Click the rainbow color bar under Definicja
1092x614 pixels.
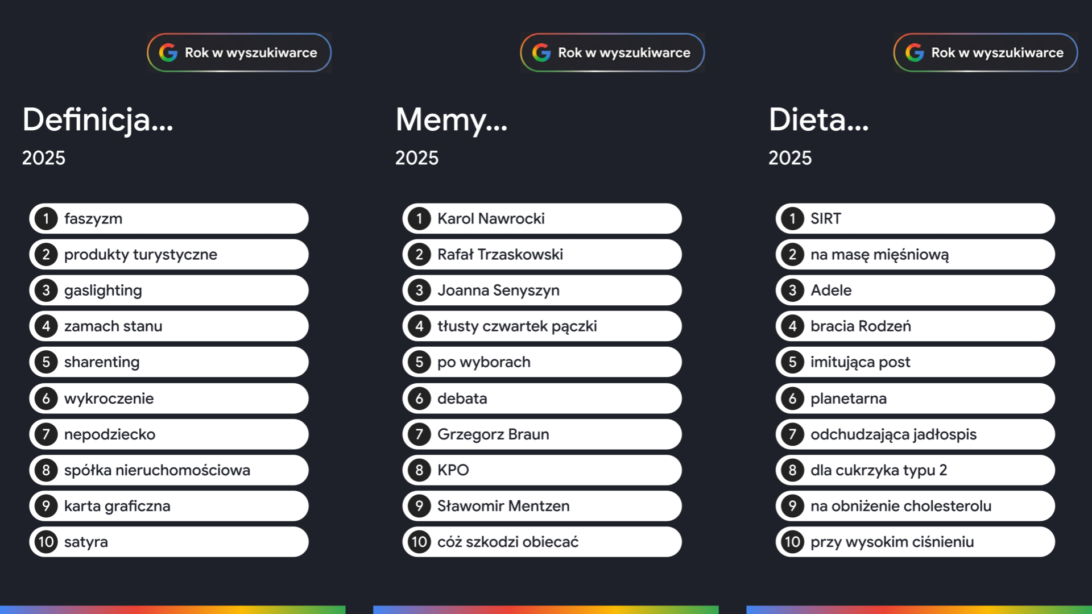[x=173, y=609]
